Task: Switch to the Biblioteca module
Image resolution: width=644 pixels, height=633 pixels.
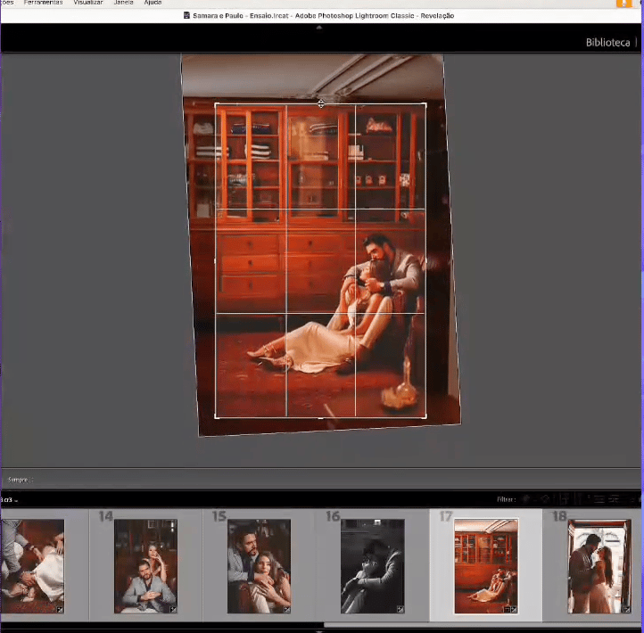Action: (607, 42)
